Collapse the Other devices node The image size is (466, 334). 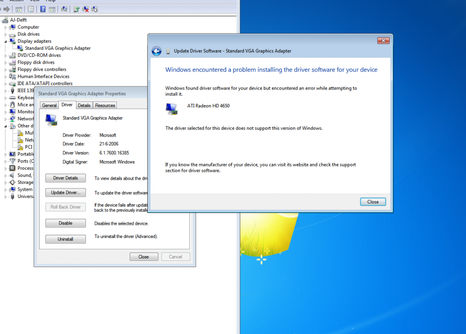pyautogui.click(x=5, y=126)
